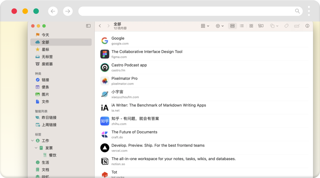Go forward with the app's forward chevron
The width and height of the screenshot is (320, 178).
[x=108, y=26]
